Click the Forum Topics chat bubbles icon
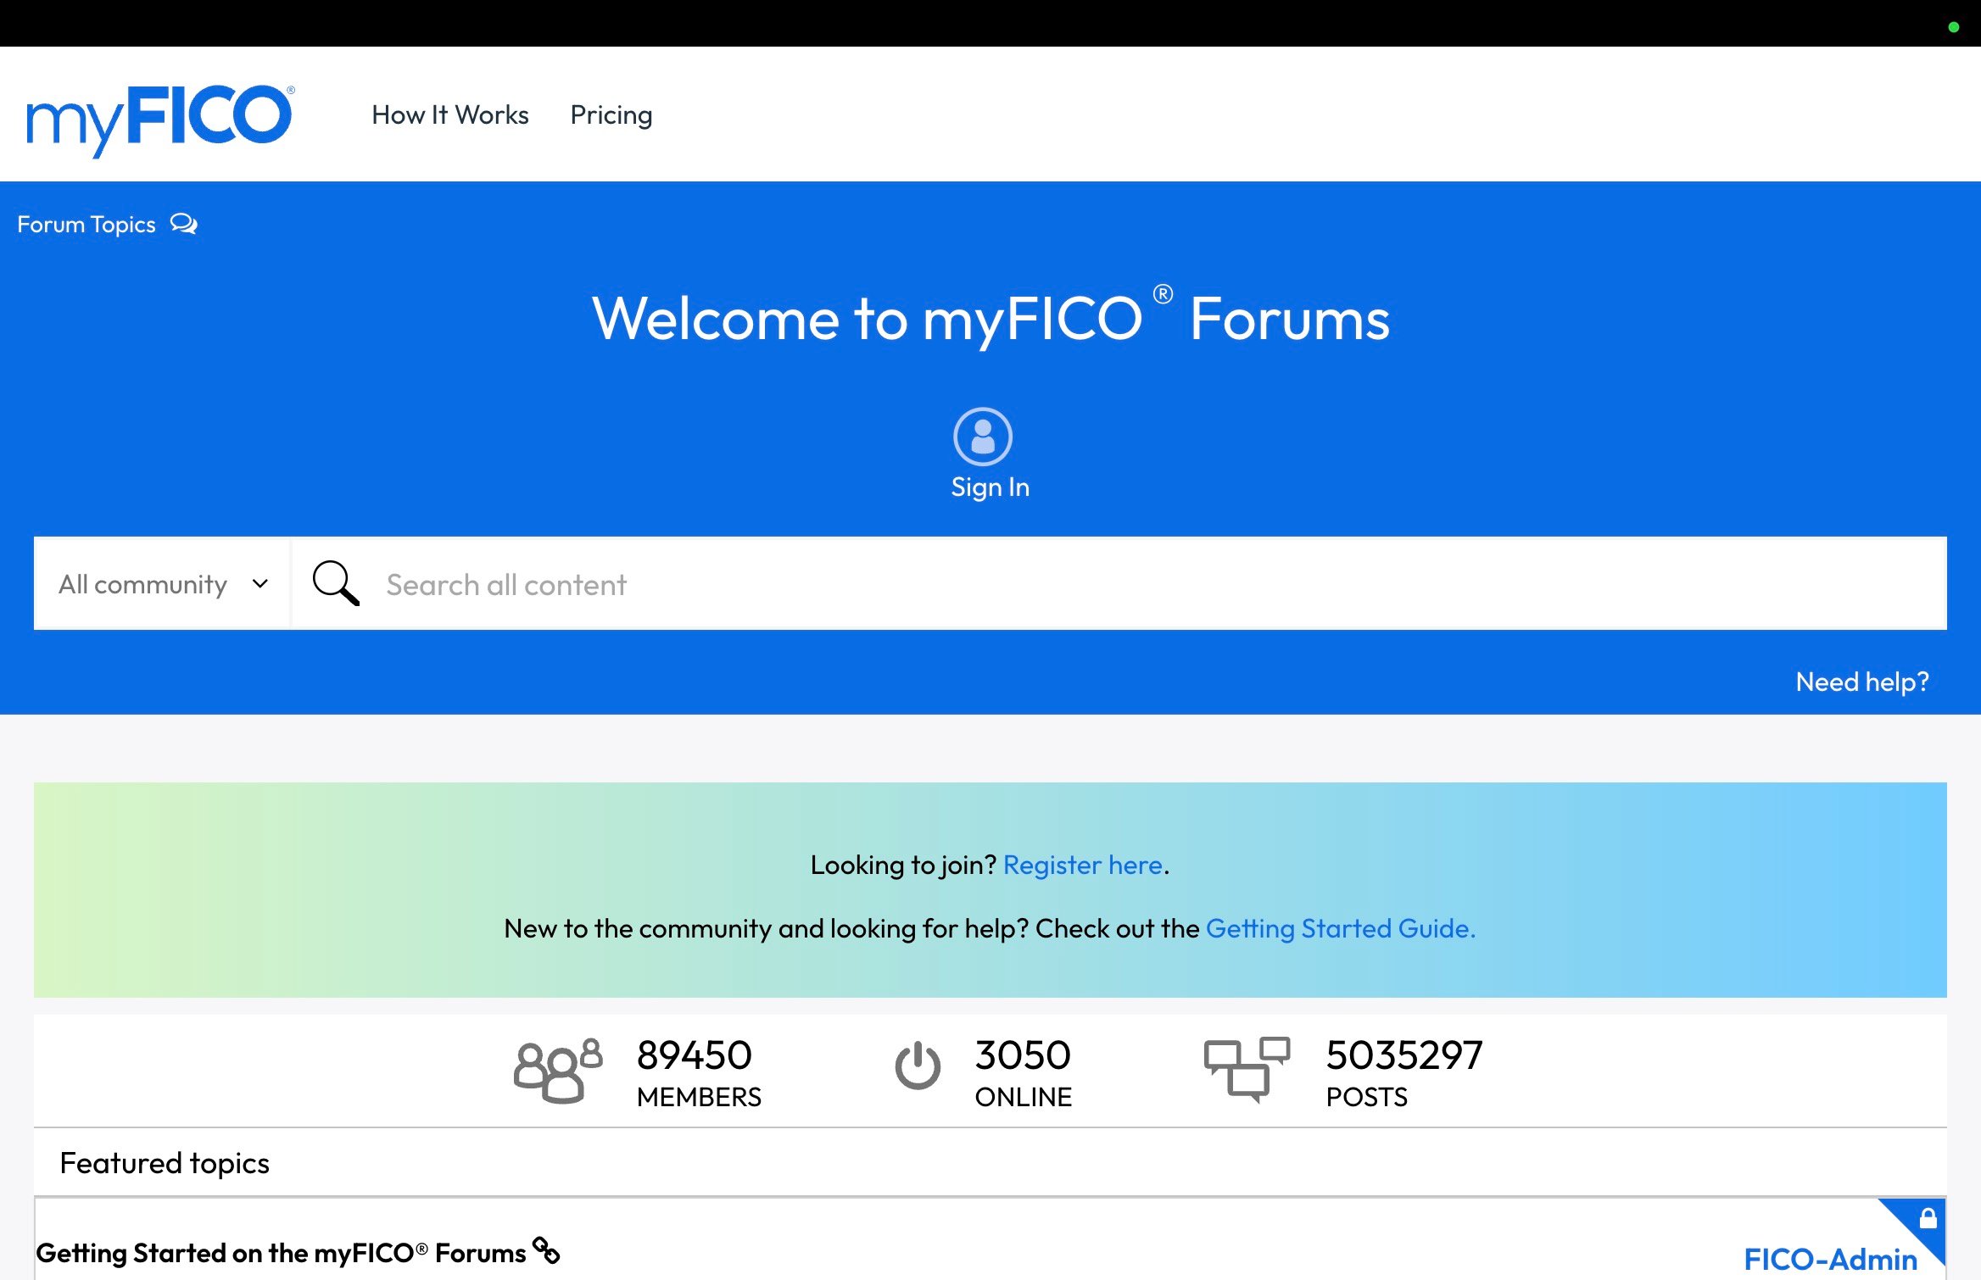This screenshot has height=1280, width=1981. coord(184,224)
